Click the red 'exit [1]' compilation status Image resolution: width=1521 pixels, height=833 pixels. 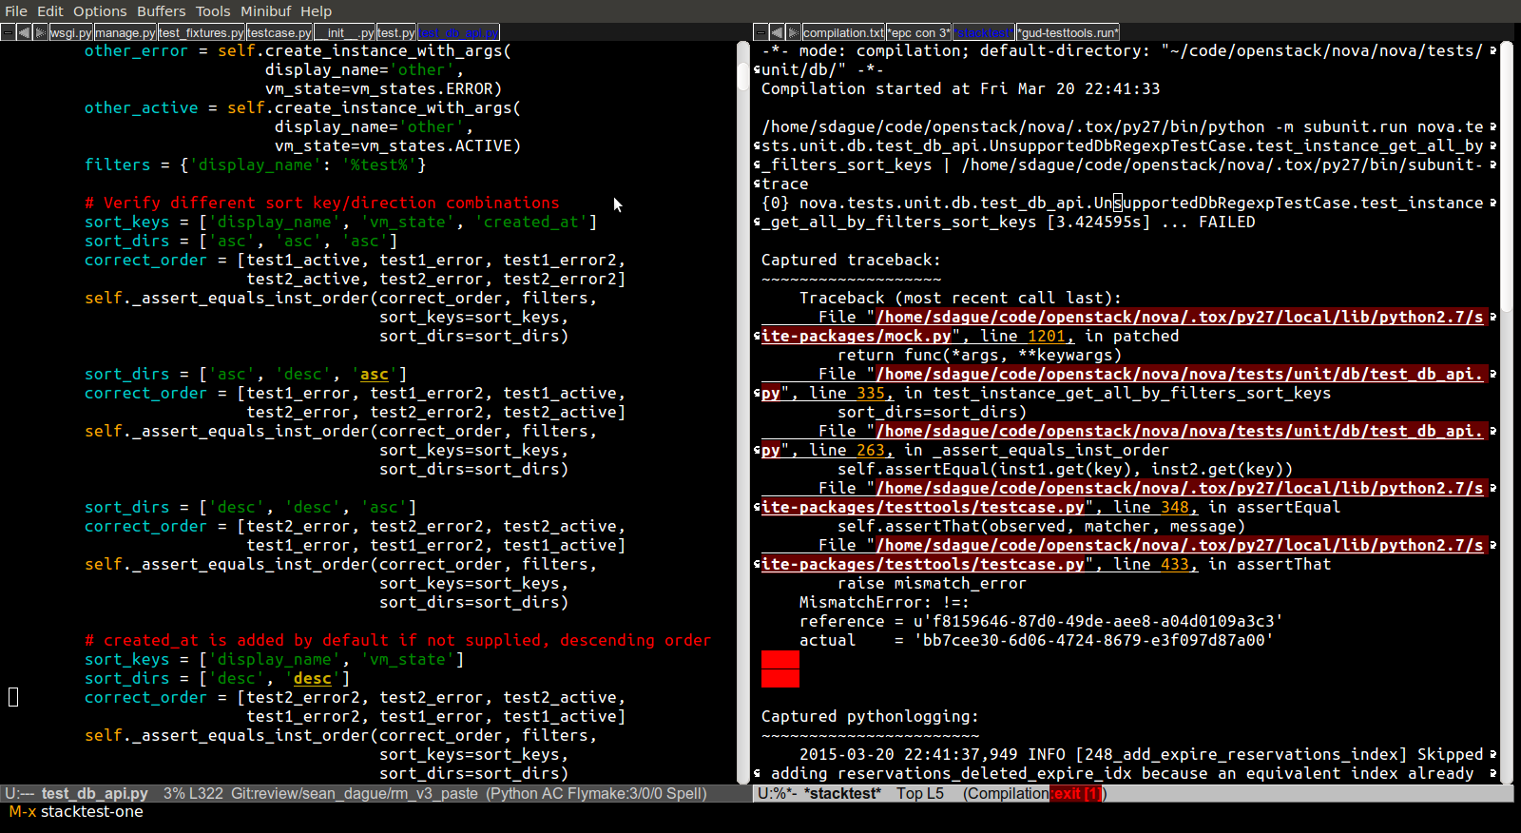point(1076,794)
